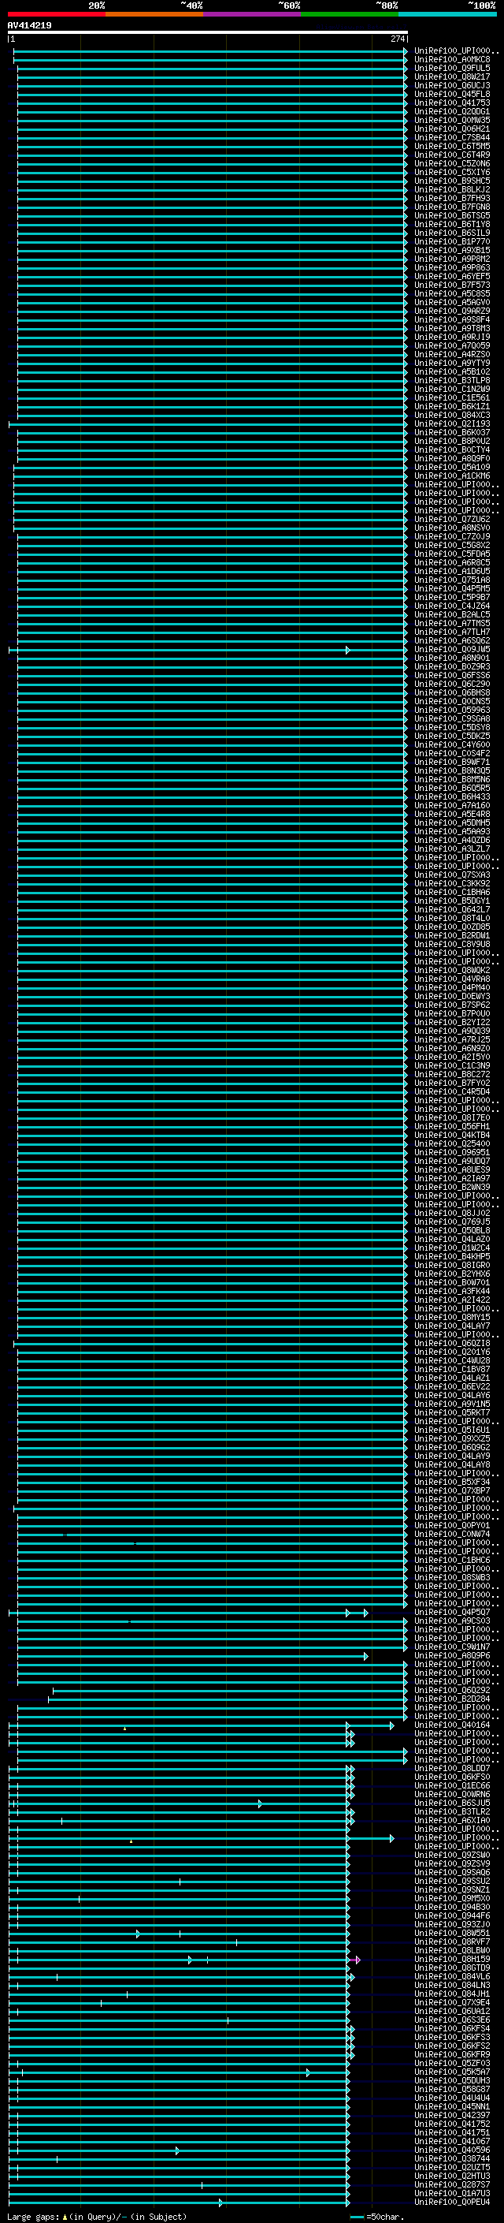Pick row label UniRef100_Q5K5A7
Screen dimensions: 504x2223
[452, 2071]
